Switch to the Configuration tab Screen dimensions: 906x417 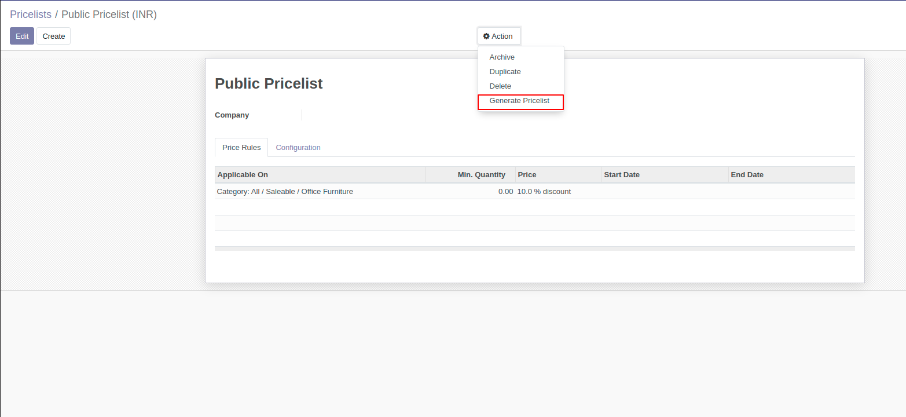[x=298, y=148]
